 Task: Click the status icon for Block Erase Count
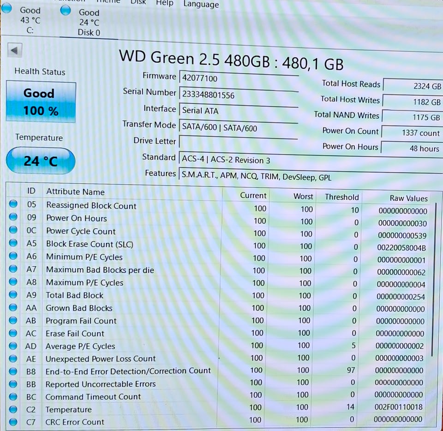point(13,243)
